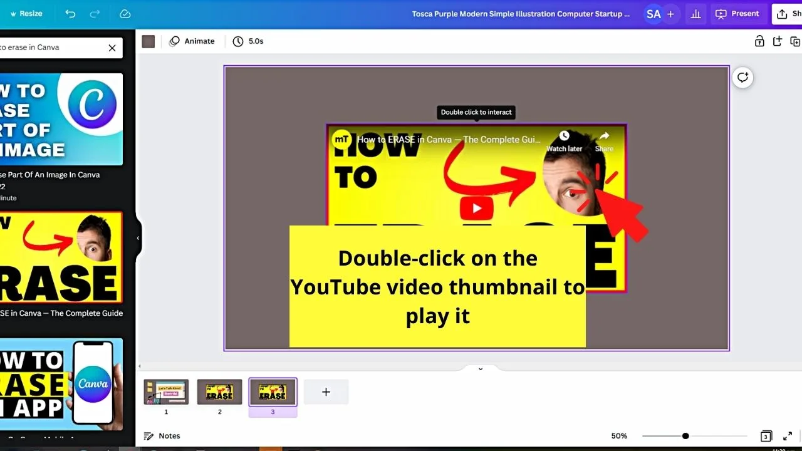Collapse the side panel with arrow handle

(138, 238)
